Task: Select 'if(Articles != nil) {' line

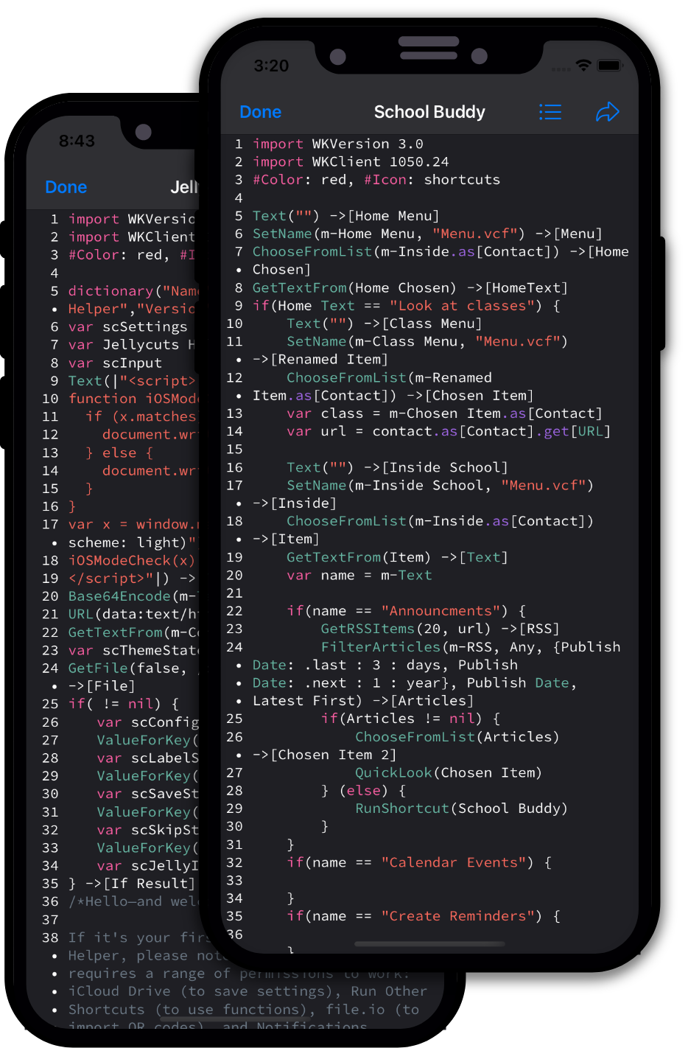Action: click(410, 719)
